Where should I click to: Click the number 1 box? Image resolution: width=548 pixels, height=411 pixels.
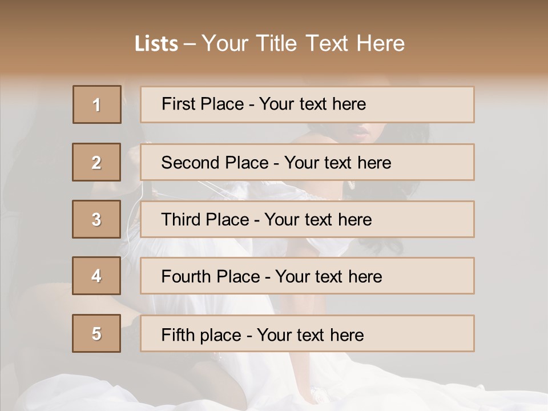pyautogui.click(x=97, y=104)
